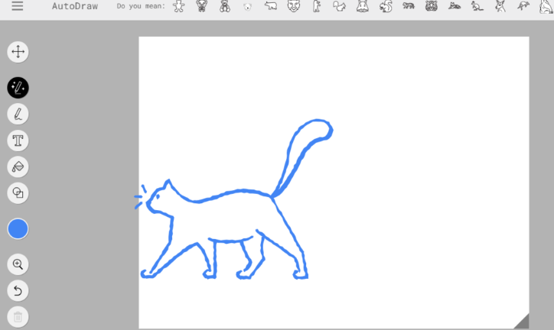Pick the squirrel with large curled tail
The image size is (554, 330).
[386, 6]
